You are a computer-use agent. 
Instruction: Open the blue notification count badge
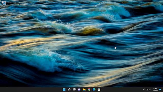coord(160,89)
